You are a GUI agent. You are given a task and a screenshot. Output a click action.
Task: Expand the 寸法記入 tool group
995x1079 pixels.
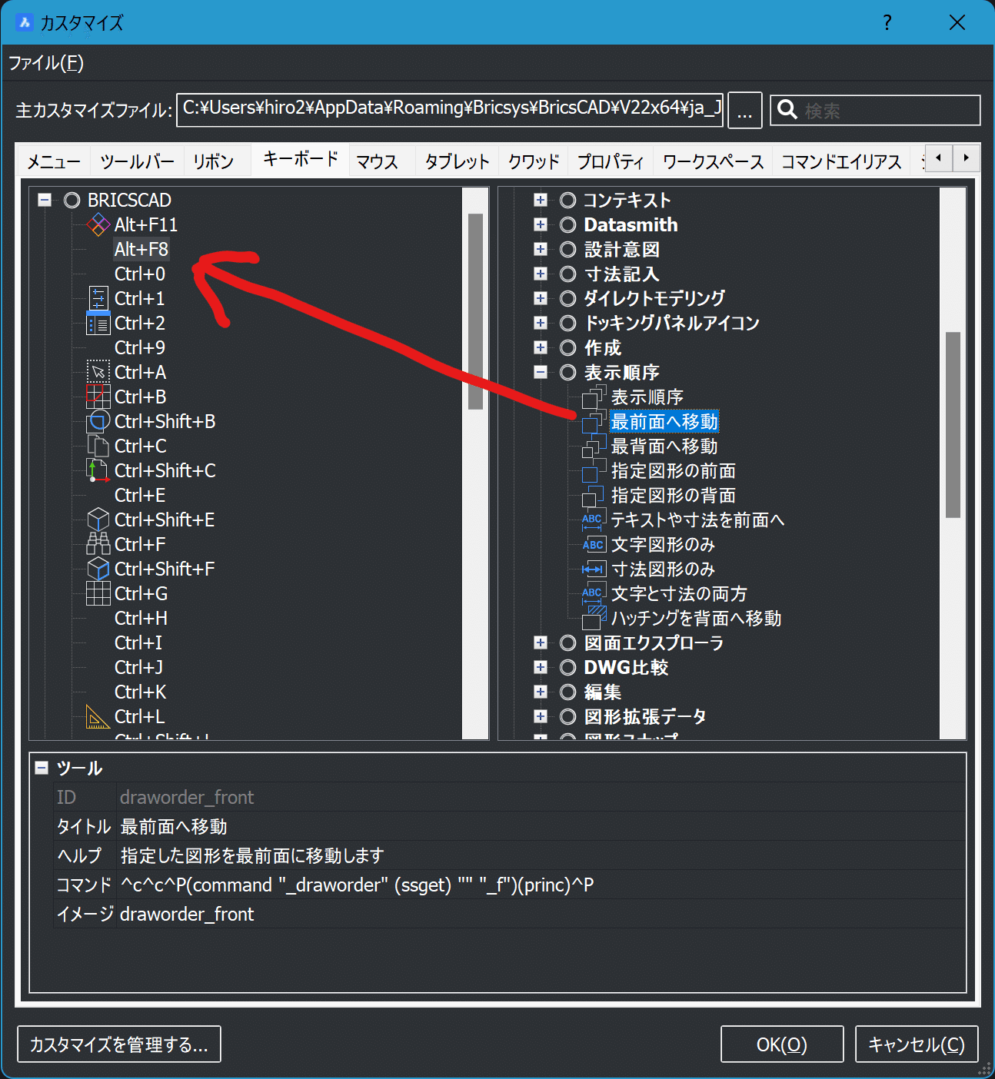point(541,274)
